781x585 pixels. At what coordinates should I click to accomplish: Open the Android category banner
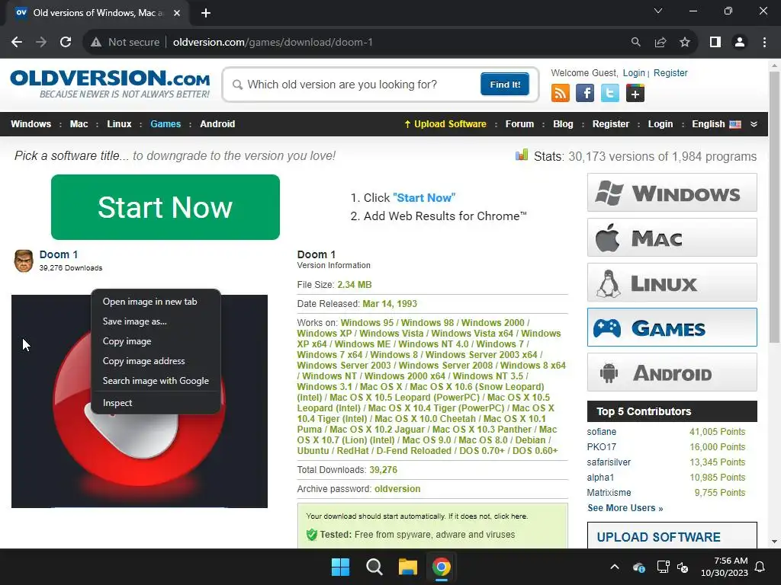click(672, 372)
